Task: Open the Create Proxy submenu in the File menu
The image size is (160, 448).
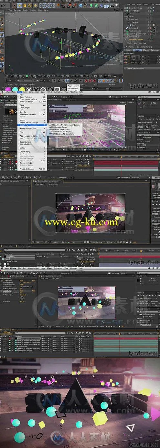Action: pyautogui.click(x=32, y=152)
